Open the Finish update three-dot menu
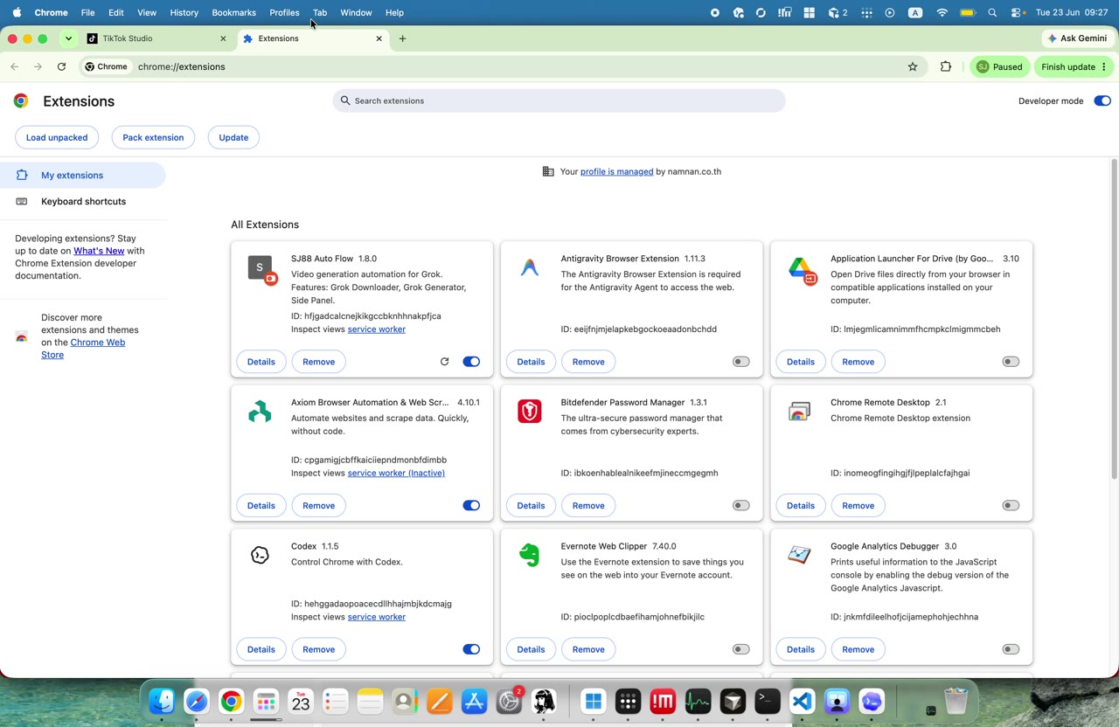Screen dimensions: 1119x727 click(1104, 66)
